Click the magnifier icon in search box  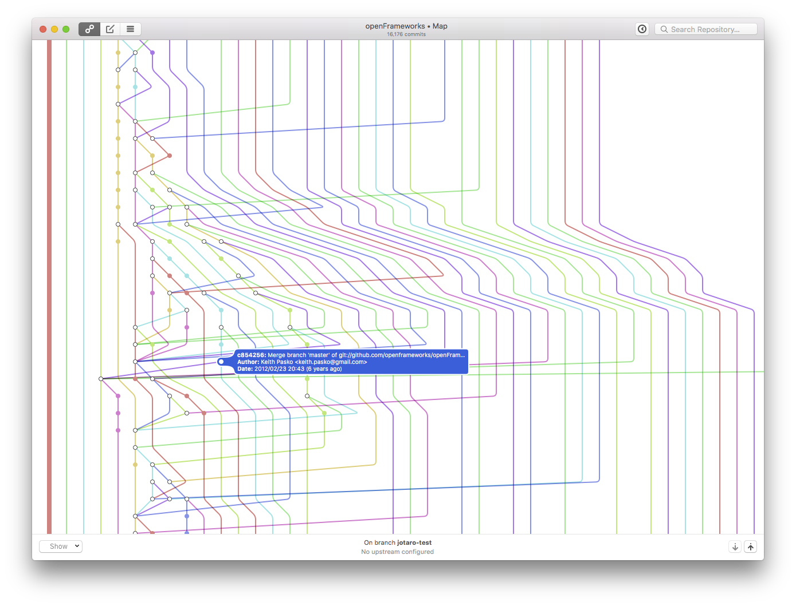point(664,29)
